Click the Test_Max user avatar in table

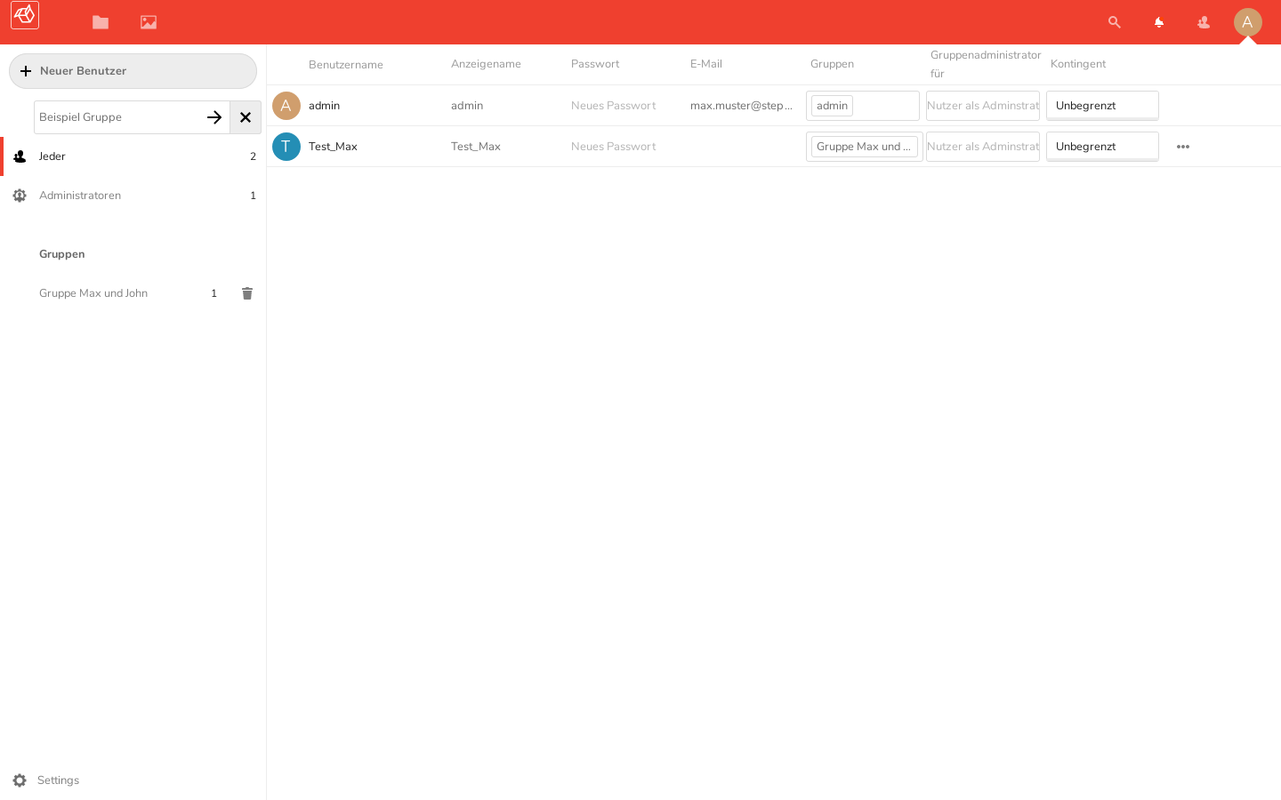pos(286,147)
